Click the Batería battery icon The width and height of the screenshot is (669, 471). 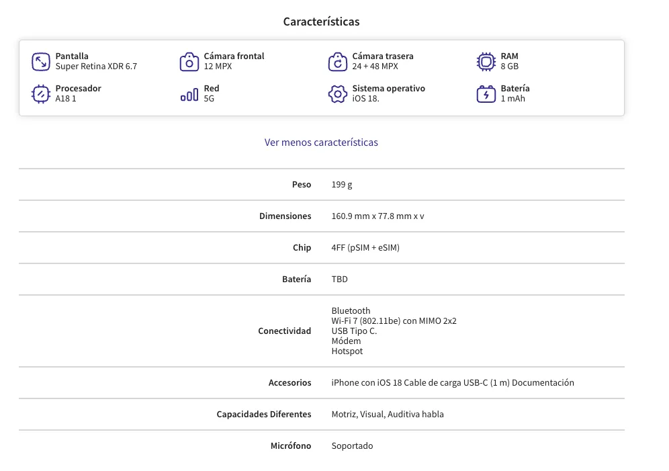coord(486,94)
